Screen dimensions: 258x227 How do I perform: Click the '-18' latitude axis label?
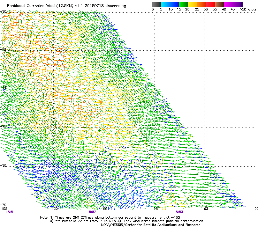tap(3, 165)
